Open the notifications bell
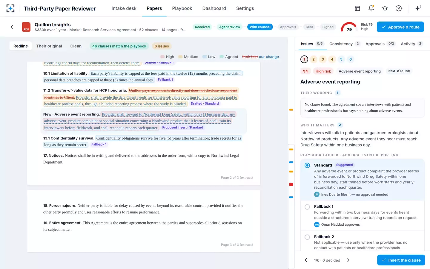This screenshot has height=269, width=430. pyautogui.click(x=371, y=8)
